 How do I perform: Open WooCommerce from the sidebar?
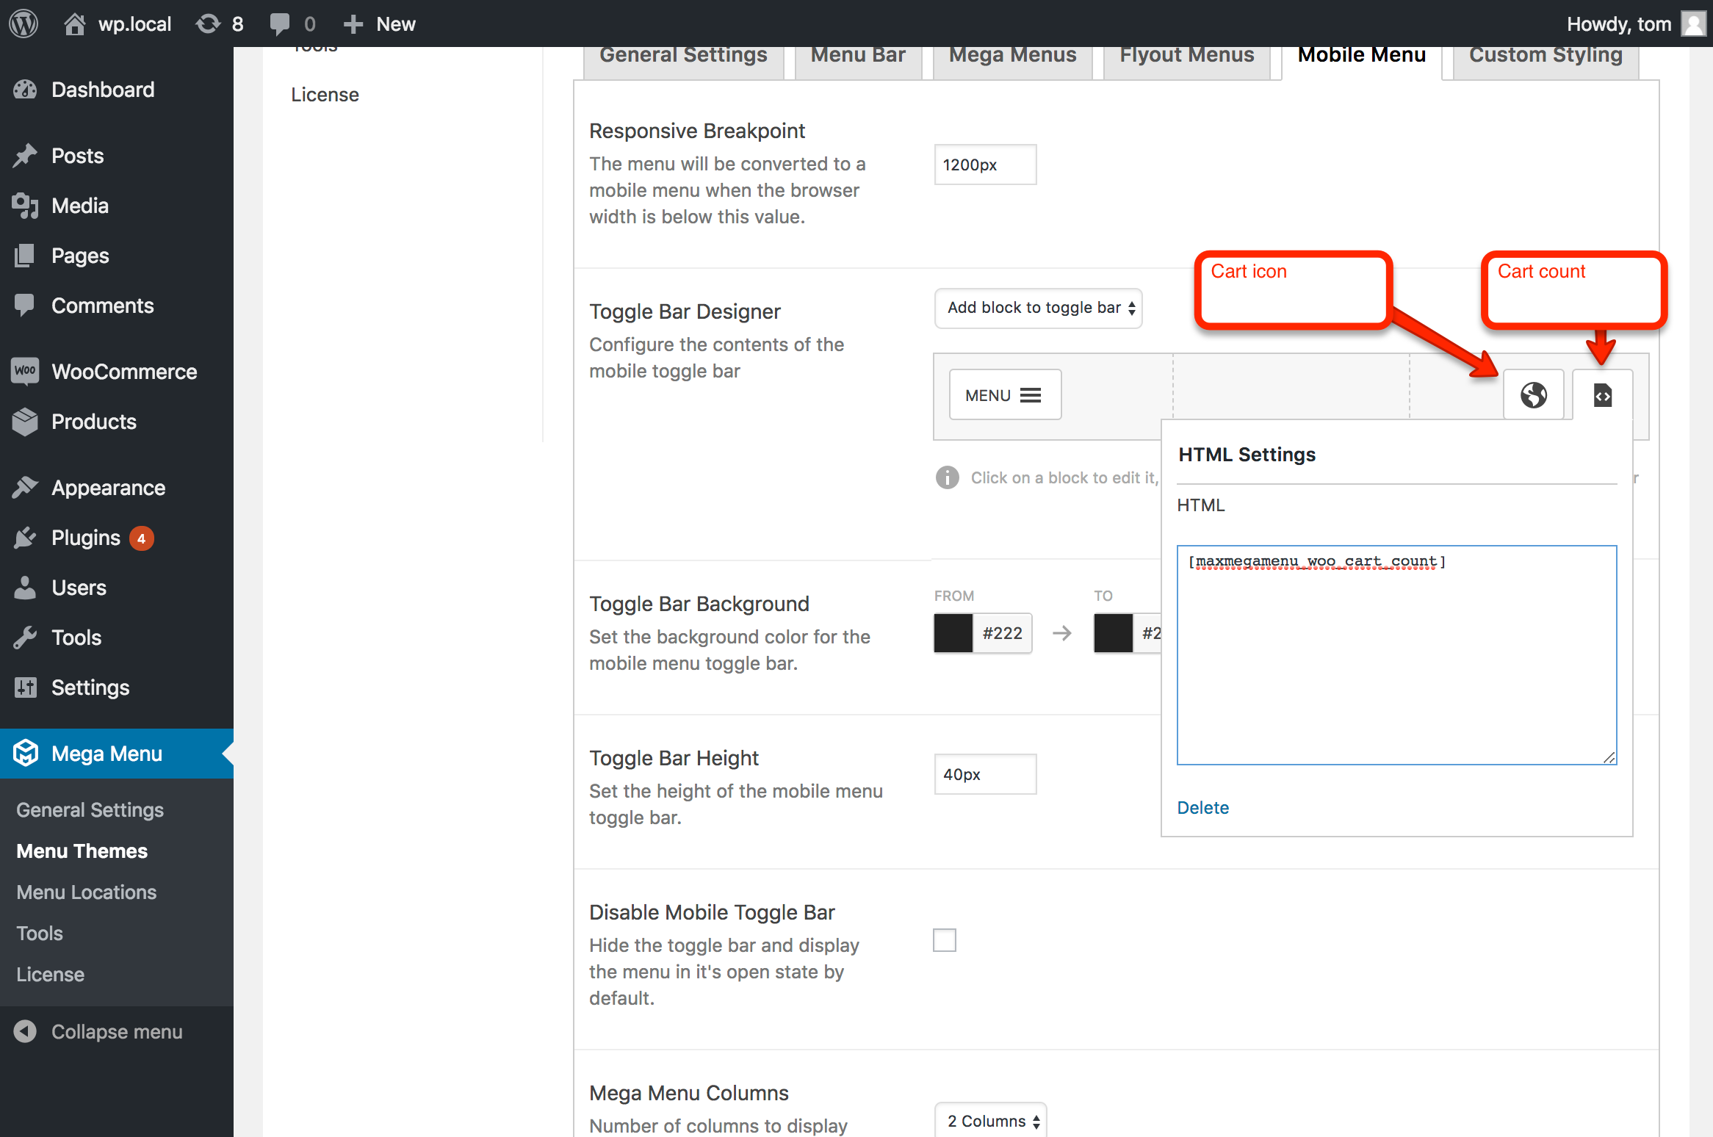point(123,372)
